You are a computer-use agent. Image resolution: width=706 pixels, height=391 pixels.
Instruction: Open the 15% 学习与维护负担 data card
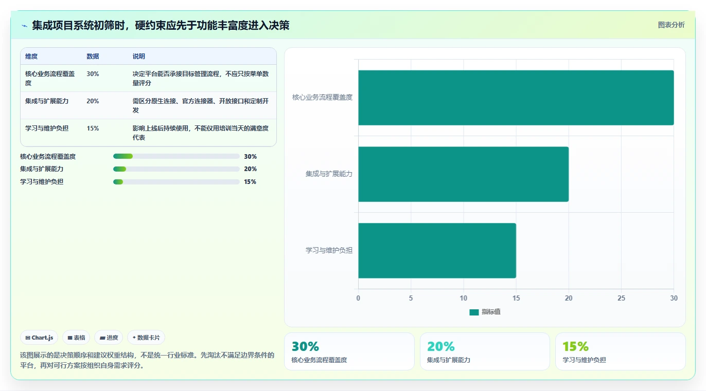point(620,351)
